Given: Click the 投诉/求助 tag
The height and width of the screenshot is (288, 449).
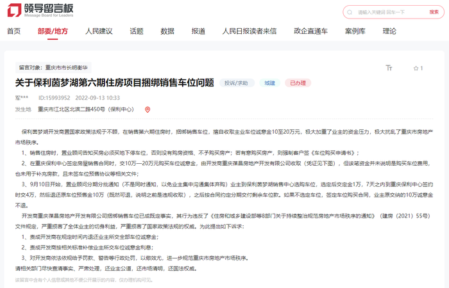Looking at the screenshot, I should pos(236,83).
